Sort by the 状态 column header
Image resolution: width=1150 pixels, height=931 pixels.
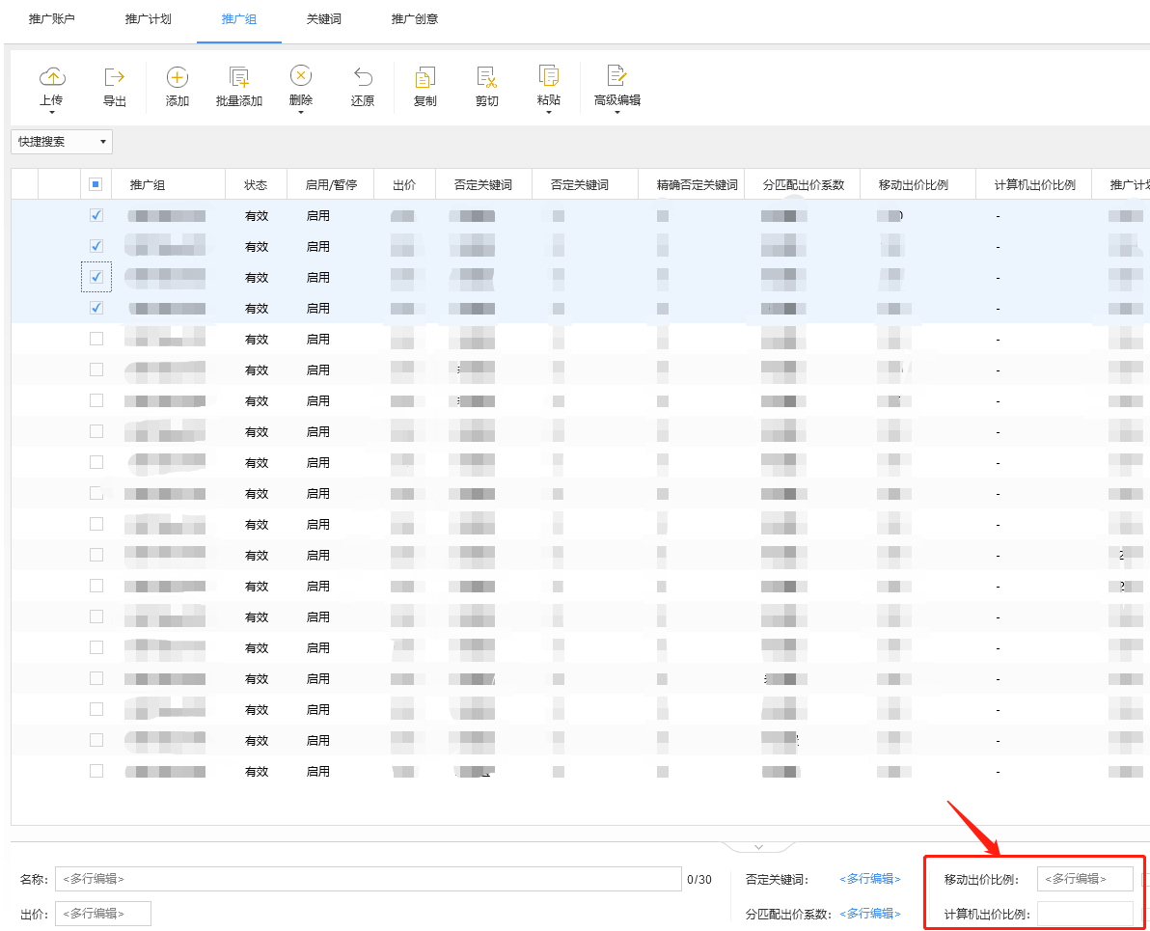(x=256, y=185)
